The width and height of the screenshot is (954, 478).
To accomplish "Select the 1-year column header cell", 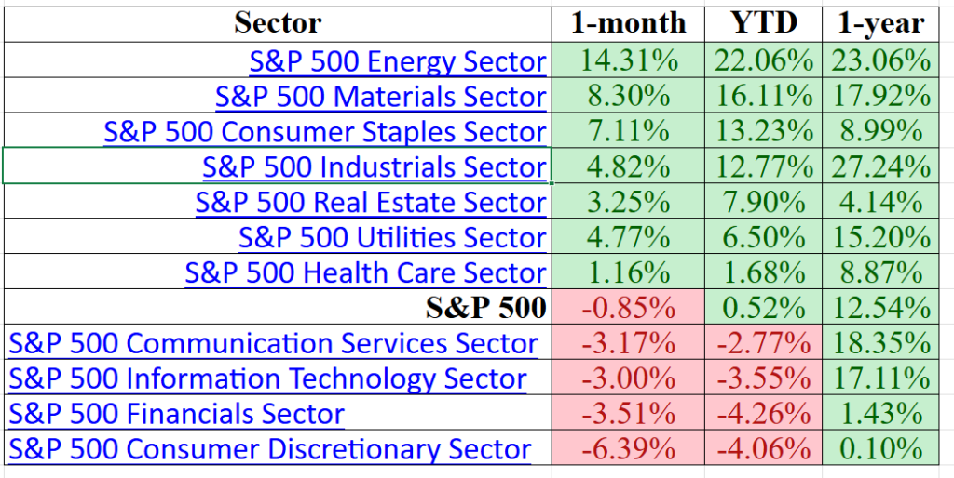I will tap(879, 22).
